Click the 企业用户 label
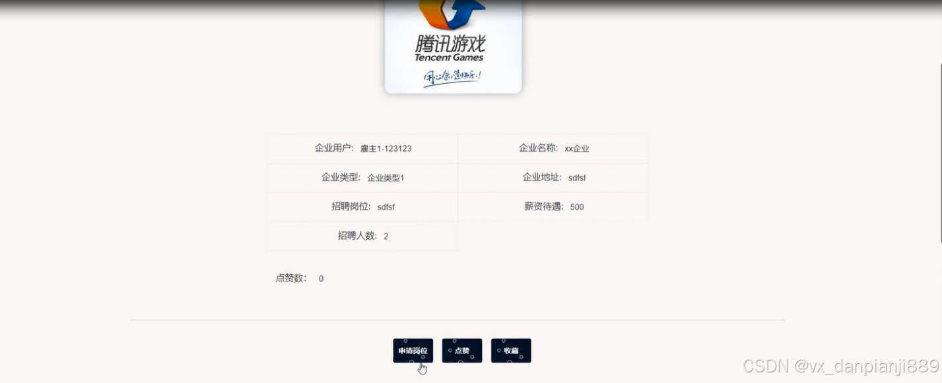The width and height of the screenshot is (942, 383). [335, 148]
